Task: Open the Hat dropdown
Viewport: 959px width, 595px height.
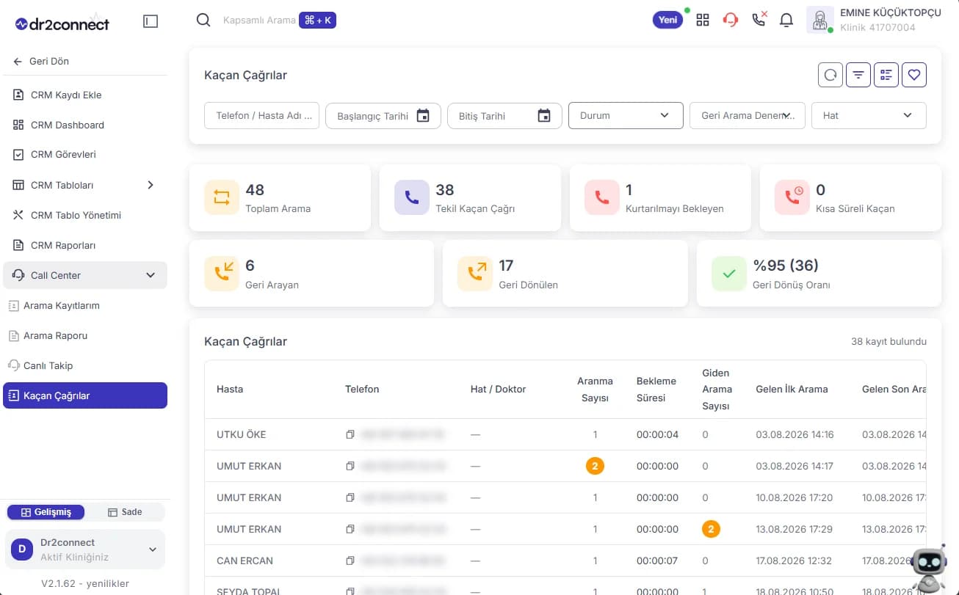Action: pos(869,115)
